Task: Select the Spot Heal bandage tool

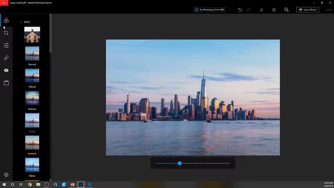Action: (x=6, y=58)
